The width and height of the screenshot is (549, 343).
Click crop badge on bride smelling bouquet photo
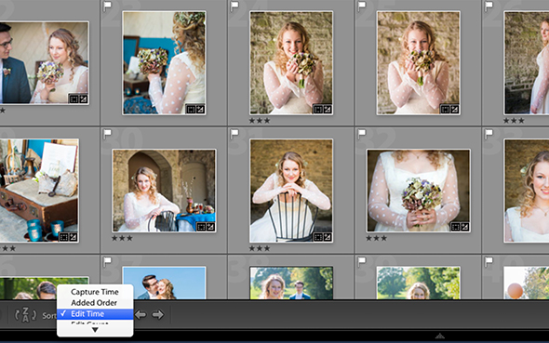click(445, 110)
